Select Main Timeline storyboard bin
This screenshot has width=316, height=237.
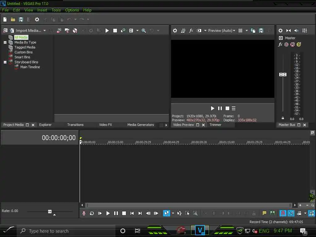(30, 67)
